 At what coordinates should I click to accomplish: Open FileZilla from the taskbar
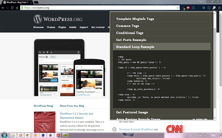coord(58,135)
